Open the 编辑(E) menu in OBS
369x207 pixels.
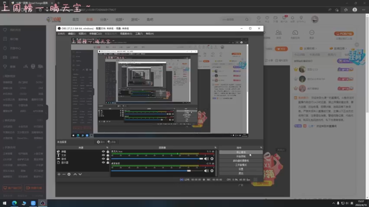point(71,34)
